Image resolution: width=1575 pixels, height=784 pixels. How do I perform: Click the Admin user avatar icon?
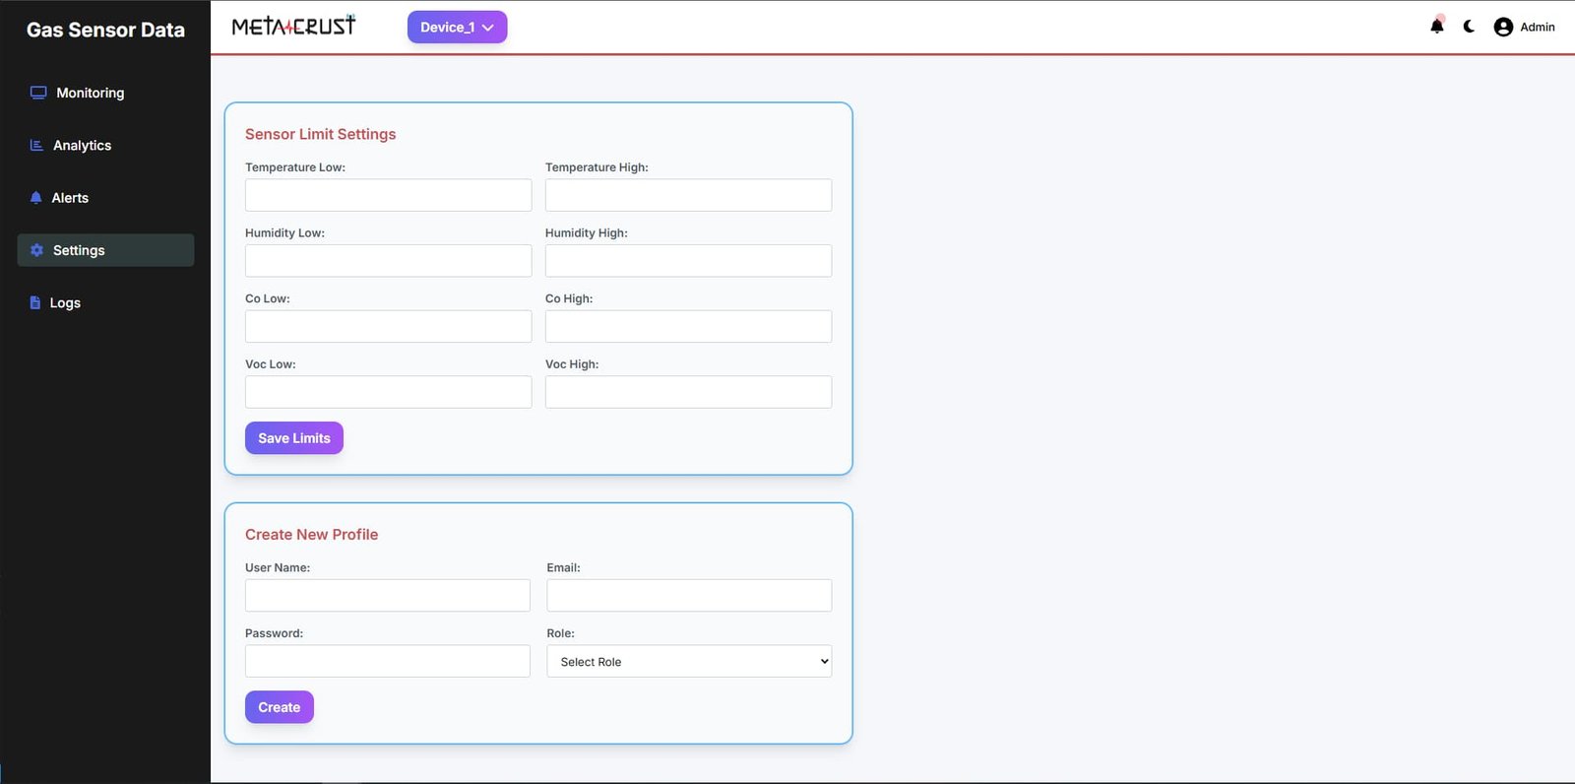1503,28
